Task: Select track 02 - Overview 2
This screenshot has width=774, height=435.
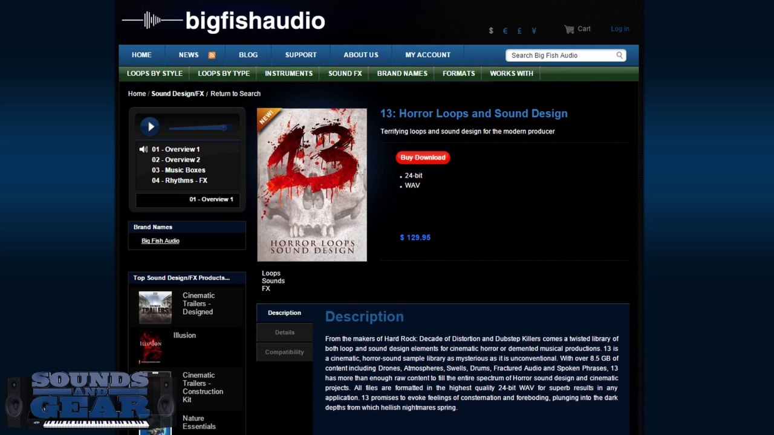Action: (x=176, y=159)
